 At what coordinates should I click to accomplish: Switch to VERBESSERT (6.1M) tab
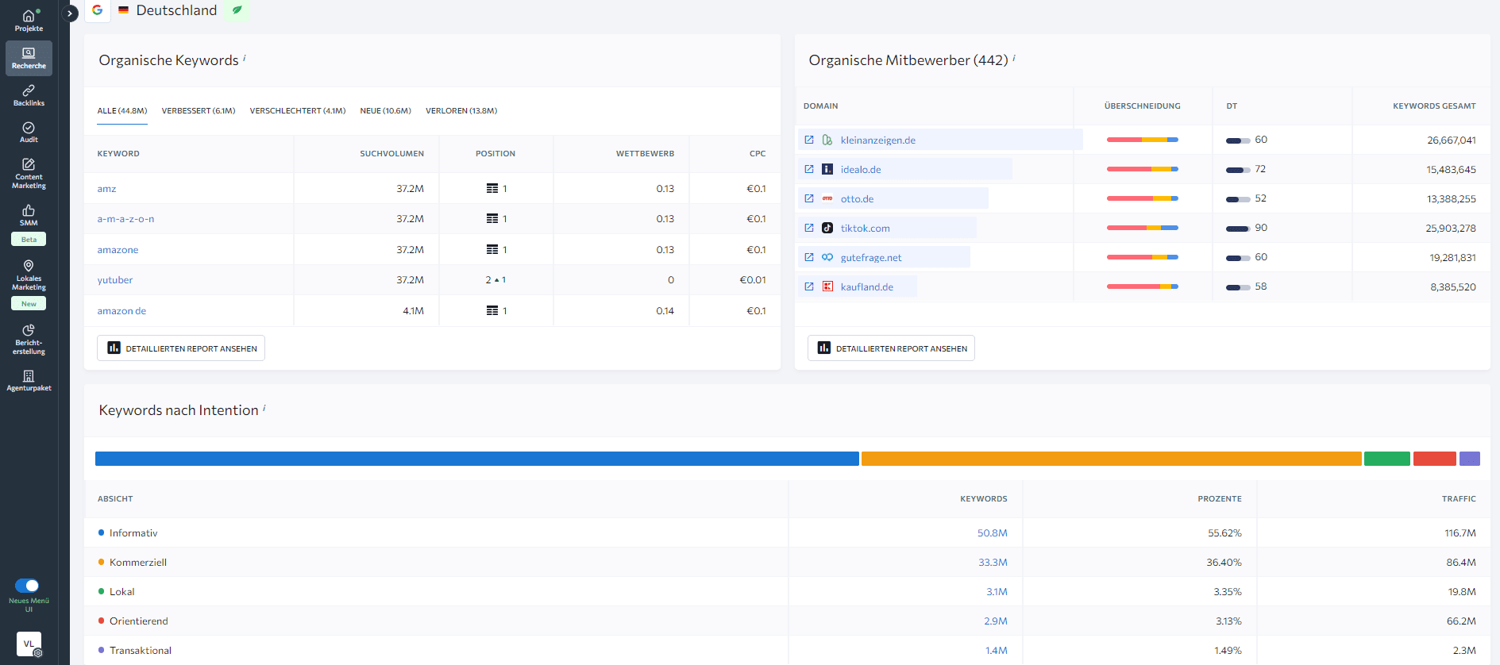pos(199,111)
